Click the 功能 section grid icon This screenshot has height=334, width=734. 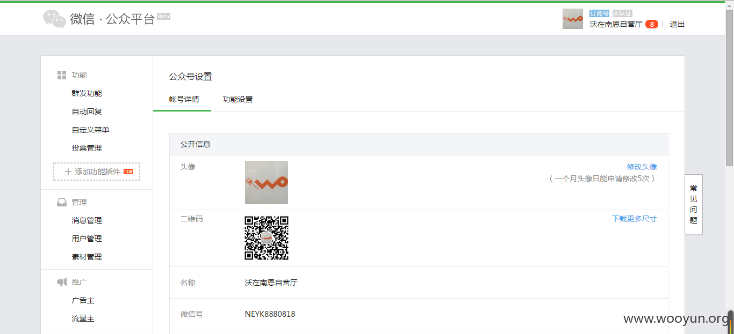pyautogui.click(x=62, y=75)
